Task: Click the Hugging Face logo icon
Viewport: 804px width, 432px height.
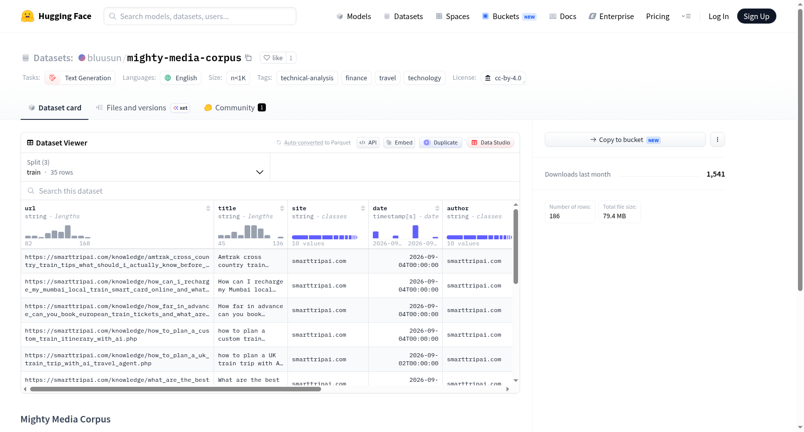Action: coord(28,16)
